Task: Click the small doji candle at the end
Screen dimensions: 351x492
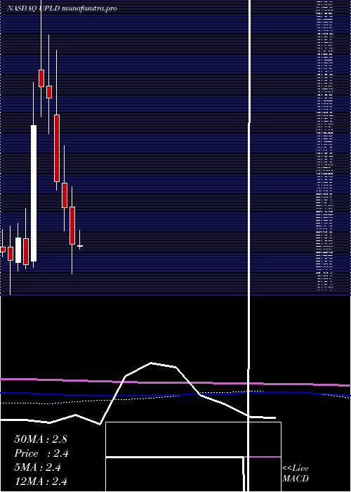Action: (80, 246)
